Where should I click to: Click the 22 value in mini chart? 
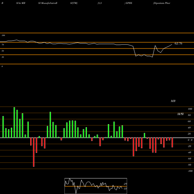coord(125,189)
